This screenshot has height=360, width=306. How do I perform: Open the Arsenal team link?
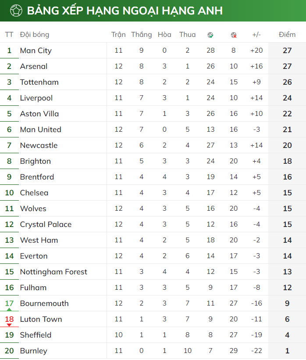(x=34, y=66)
